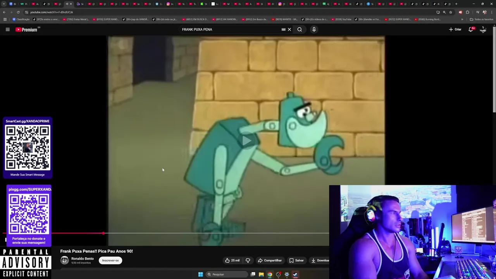Viewport: 496px width, 279px height.
Task: Open the YouTube account avatar menu
Action: tap(483, 29)
